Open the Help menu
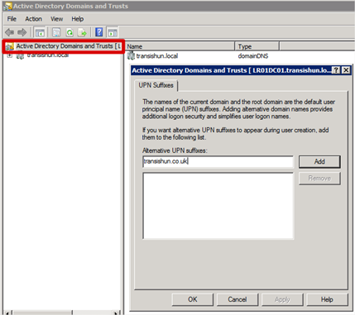355x315 pixels. click(78, 19)
